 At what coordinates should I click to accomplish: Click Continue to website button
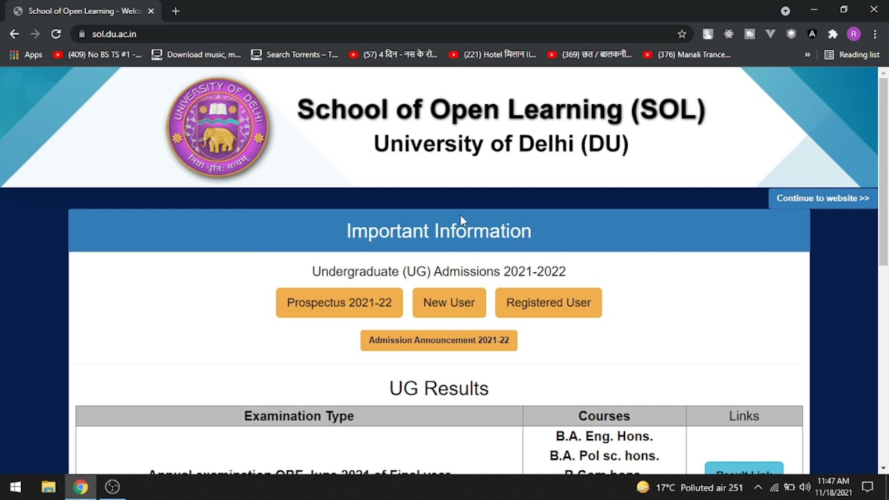point(823,198)
